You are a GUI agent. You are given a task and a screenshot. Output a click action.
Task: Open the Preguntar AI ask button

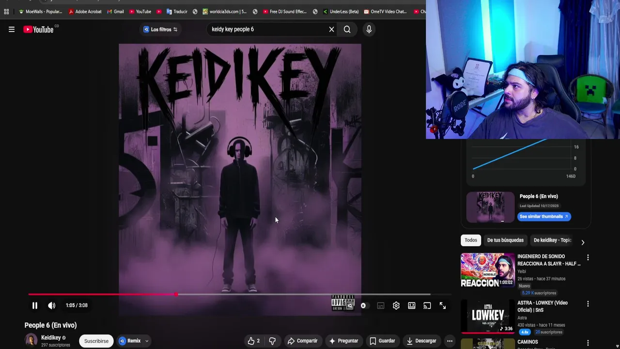343,341
